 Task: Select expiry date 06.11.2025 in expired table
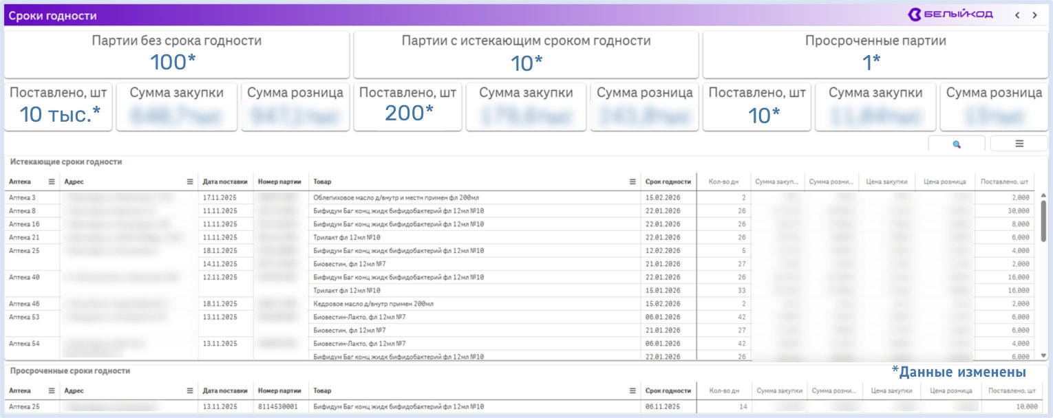pos(668,406)
